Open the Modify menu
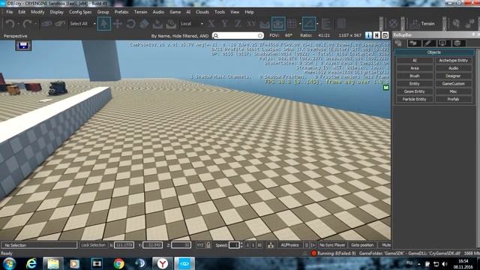The image size is (480, 270). (37, 12)
